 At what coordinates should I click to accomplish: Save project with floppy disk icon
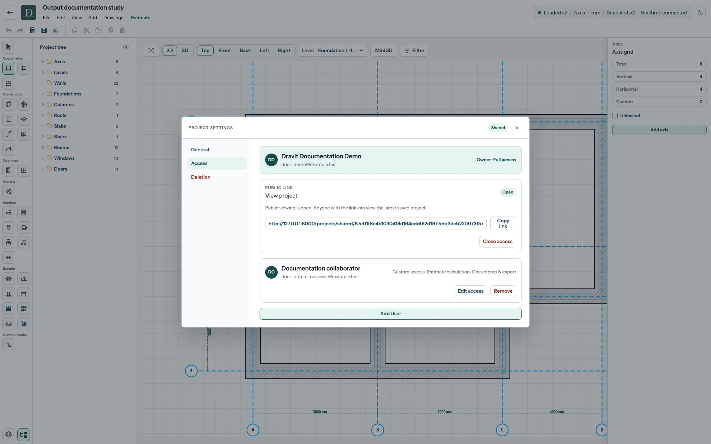coord(44,30)
